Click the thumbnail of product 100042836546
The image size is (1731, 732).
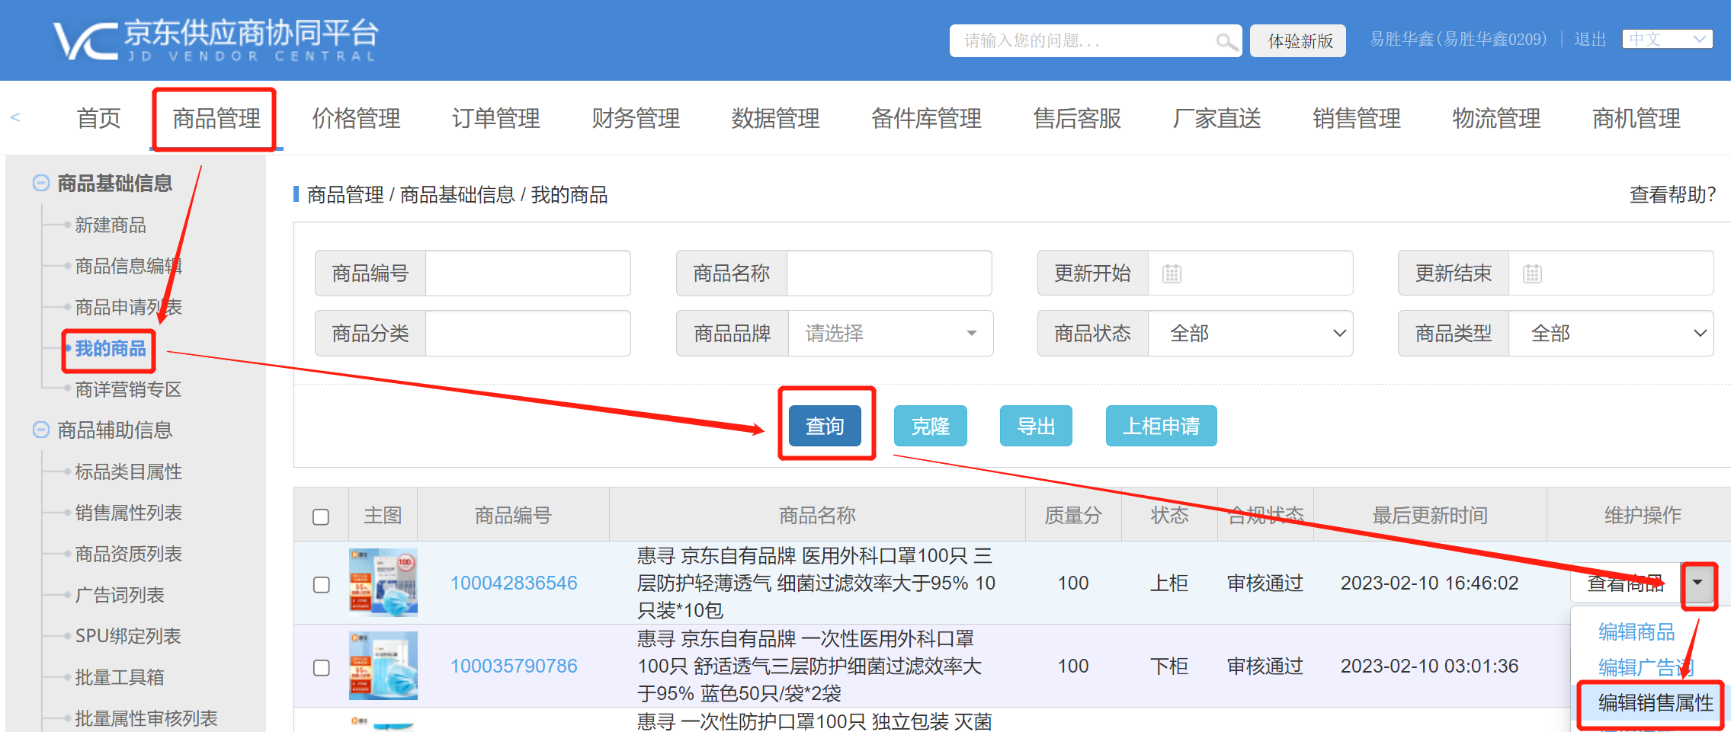(383, 583)
